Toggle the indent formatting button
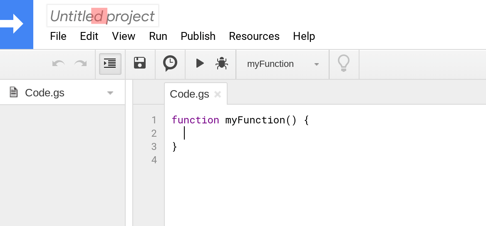 [110, 64]
